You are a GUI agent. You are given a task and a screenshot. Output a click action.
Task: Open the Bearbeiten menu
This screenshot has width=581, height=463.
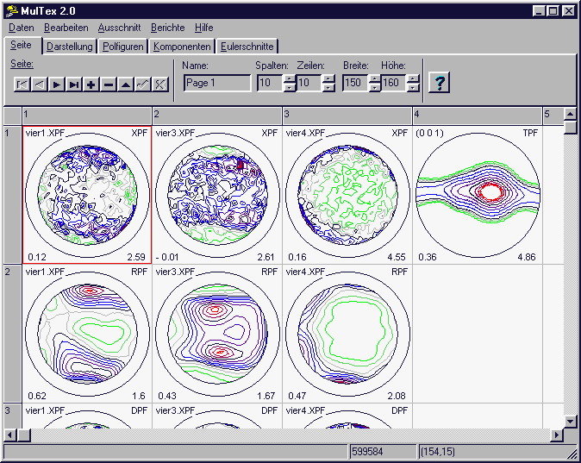[66, 28]
